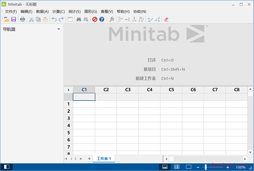254x171 pixels.
Task: Click the third column-insert icon right of fx
Action: (x=134, y=19)
